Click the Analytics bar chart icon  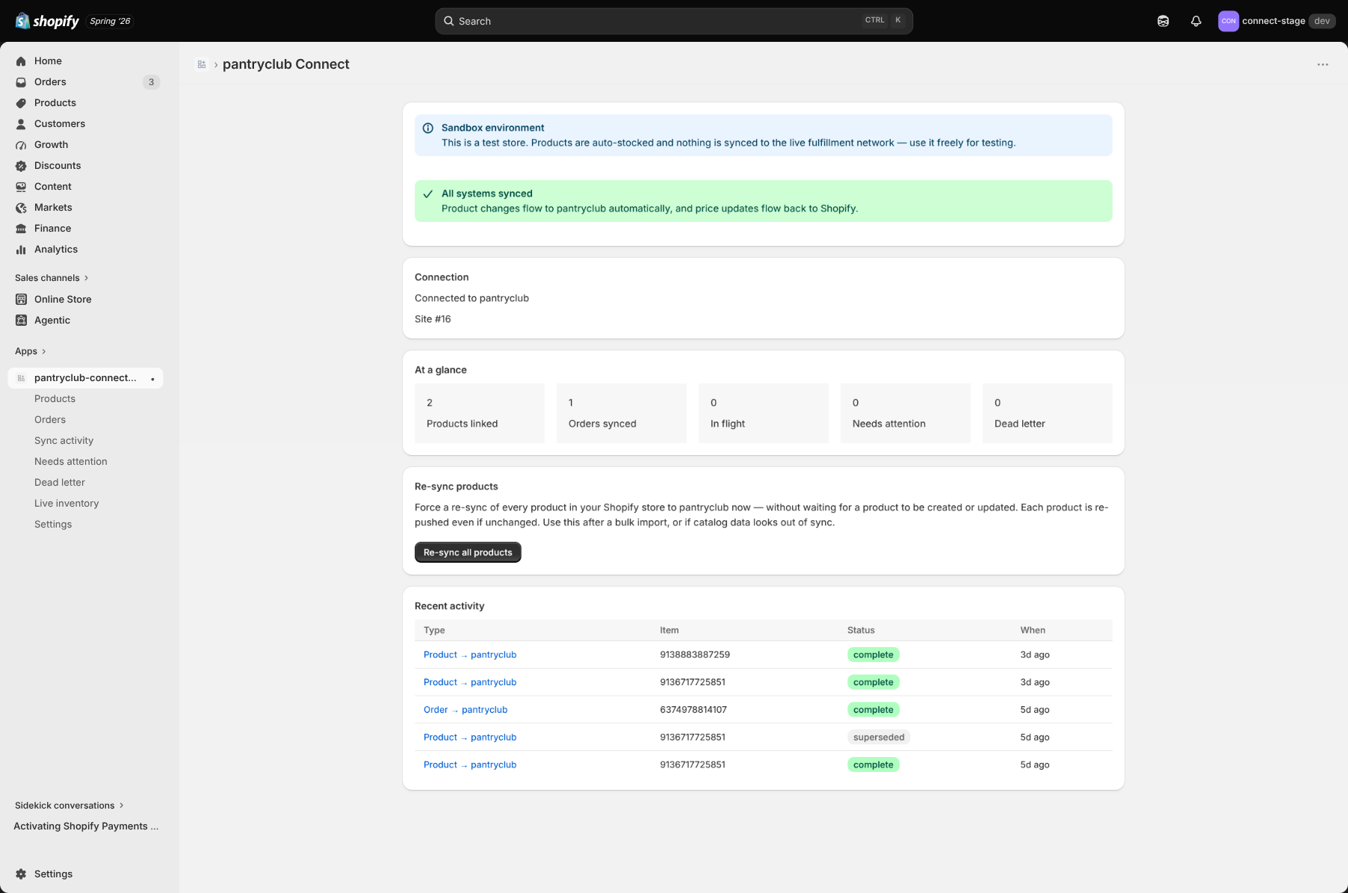(21, 250)
